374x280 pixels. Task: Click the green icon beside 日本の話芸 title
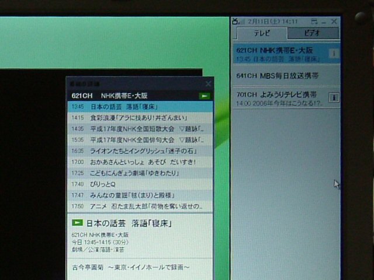point(77,223)
